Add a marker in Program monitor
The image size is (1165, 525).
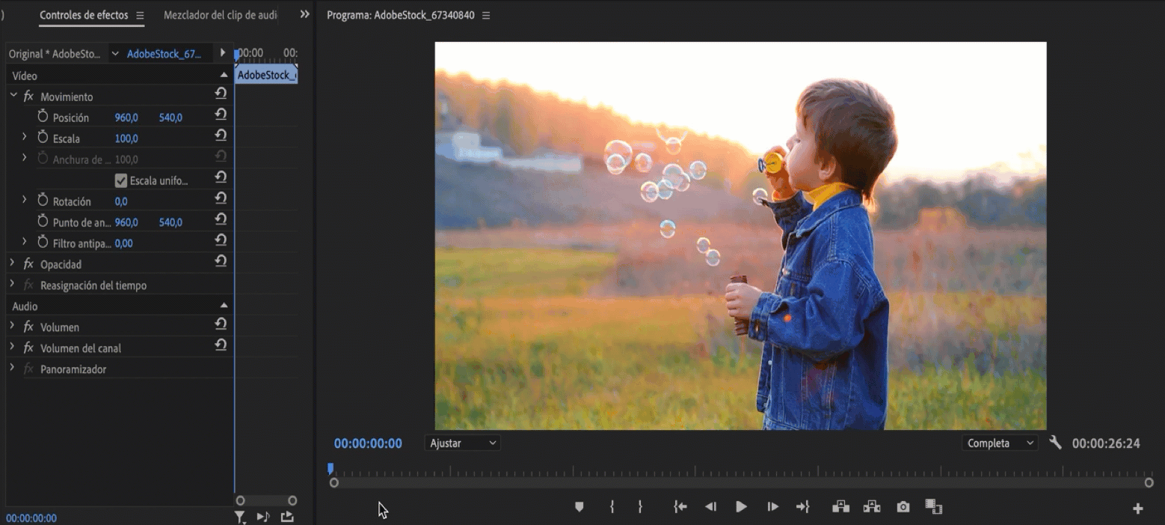coord(579,507)
